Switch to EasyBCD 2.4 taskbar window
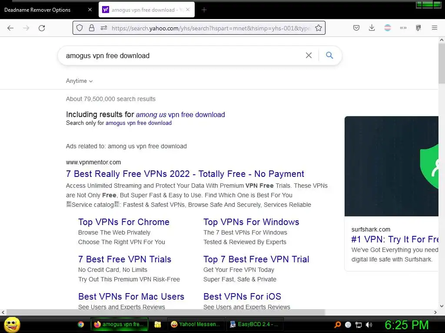The height and width of the screenshot is (333, 445). (x=255, y=324)
